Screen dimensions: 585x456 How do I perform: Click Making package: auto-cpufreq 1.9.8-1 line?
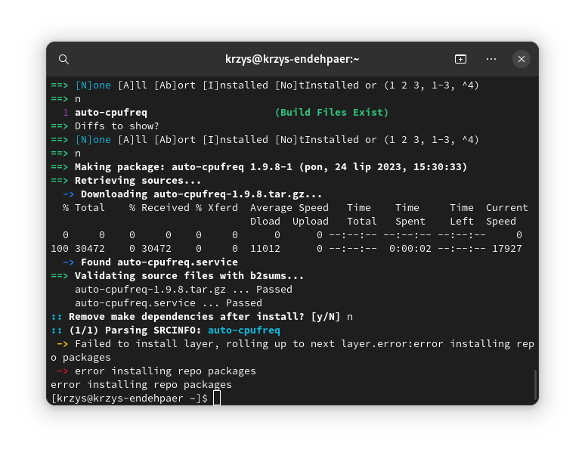point(259,167)
